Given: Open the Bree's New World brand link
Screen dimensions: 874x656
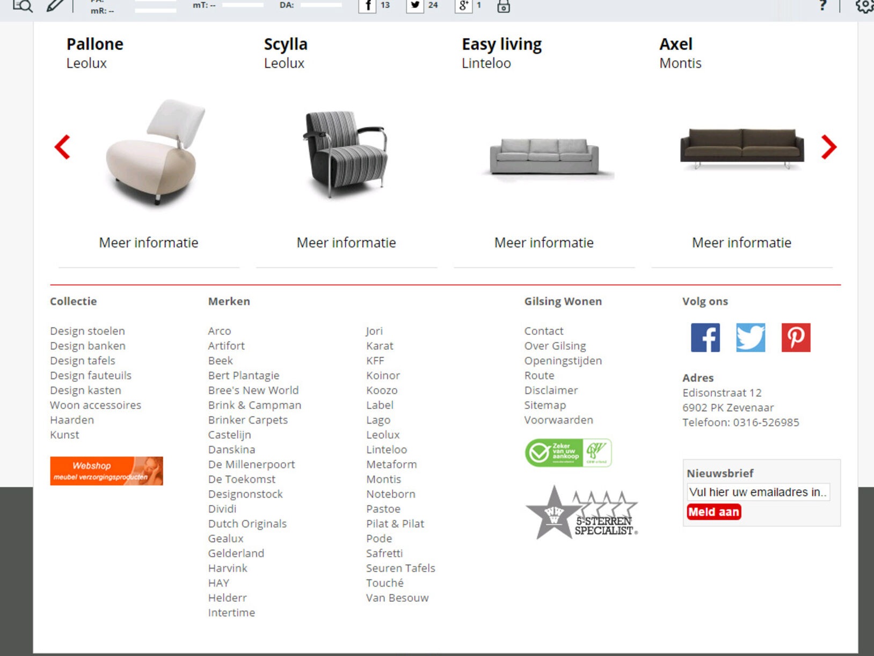Looking at the screenshot, I should pyautogui.click(x=253, y=390).
